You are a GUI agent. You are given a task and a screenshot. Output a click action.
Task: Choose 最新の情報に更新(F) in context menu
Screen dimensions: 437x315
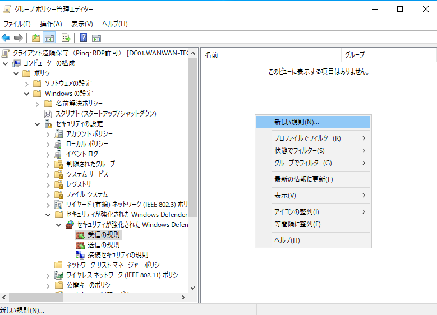[x=313, y=179]
